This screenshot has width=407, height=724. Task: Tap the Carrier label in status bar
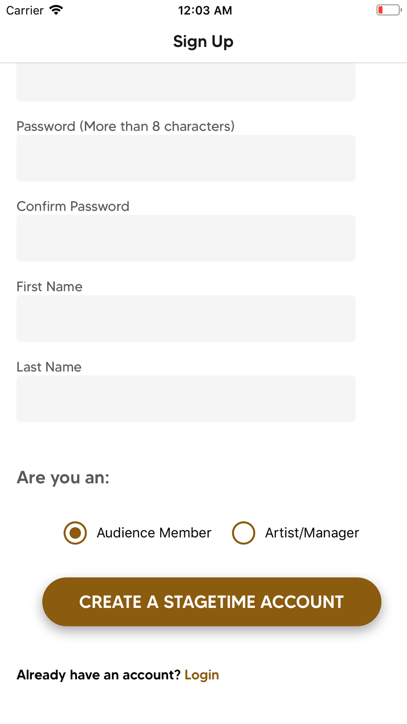coord(25,10)
